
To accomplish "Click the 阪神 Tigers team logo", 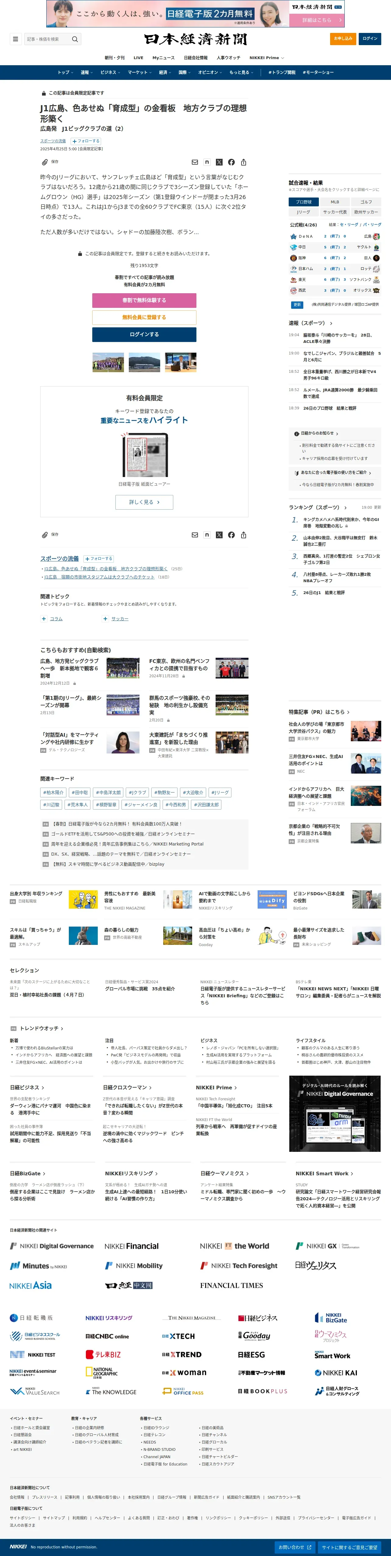I will 293,258.
